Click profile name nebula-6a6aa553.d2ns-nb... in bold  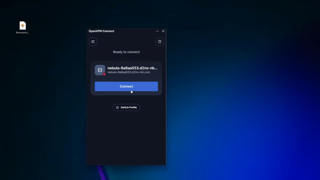(x=132, y=68)
